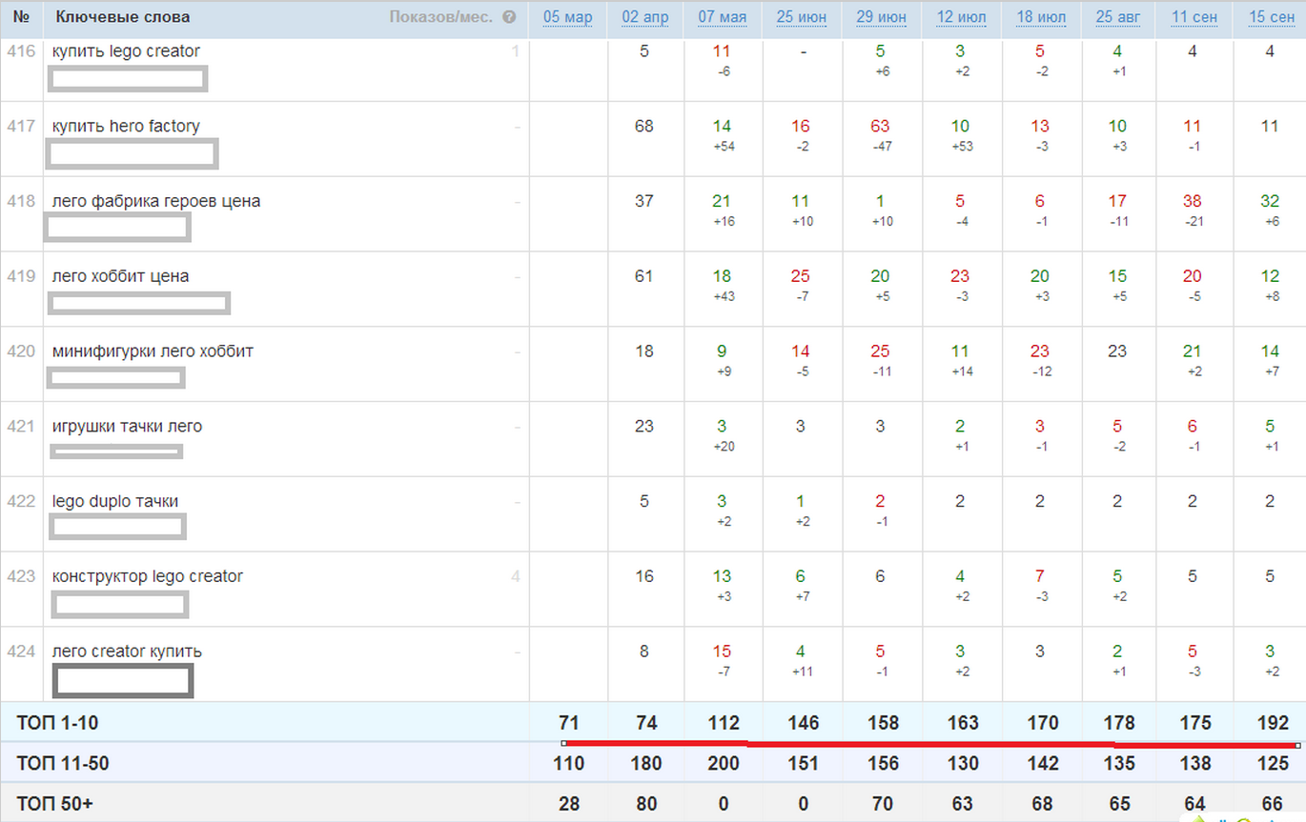1306x822 pixels.
Task: Click лего хоббит цена position for 12 июл
Action: [960, 276]
